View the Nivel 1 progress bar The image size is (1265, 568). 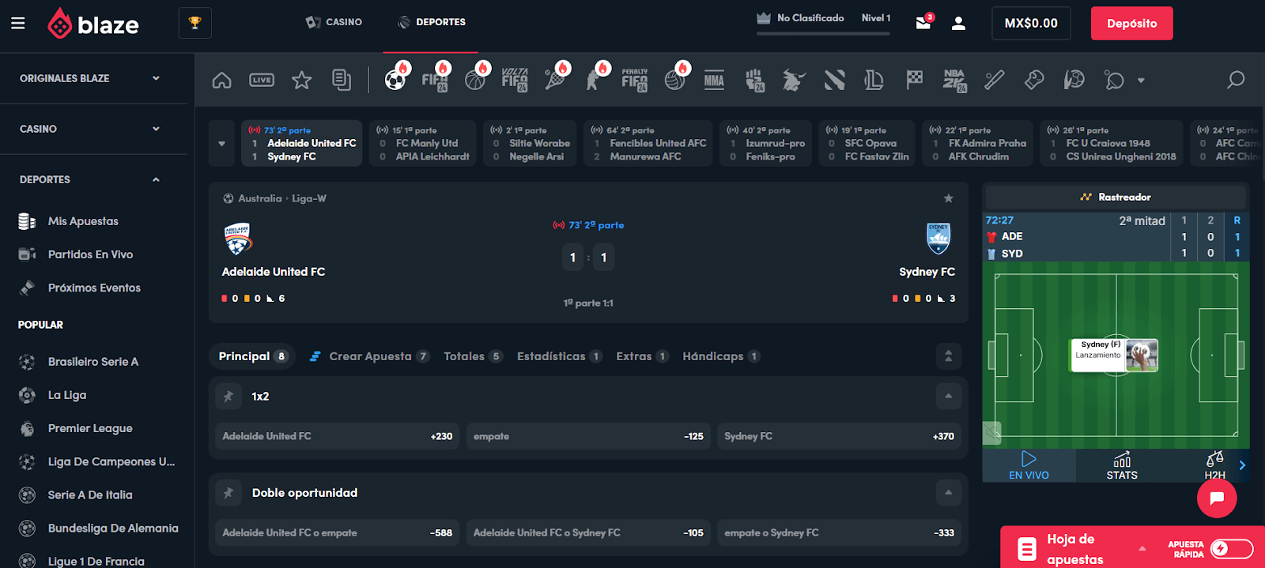[x=823, y=33]
